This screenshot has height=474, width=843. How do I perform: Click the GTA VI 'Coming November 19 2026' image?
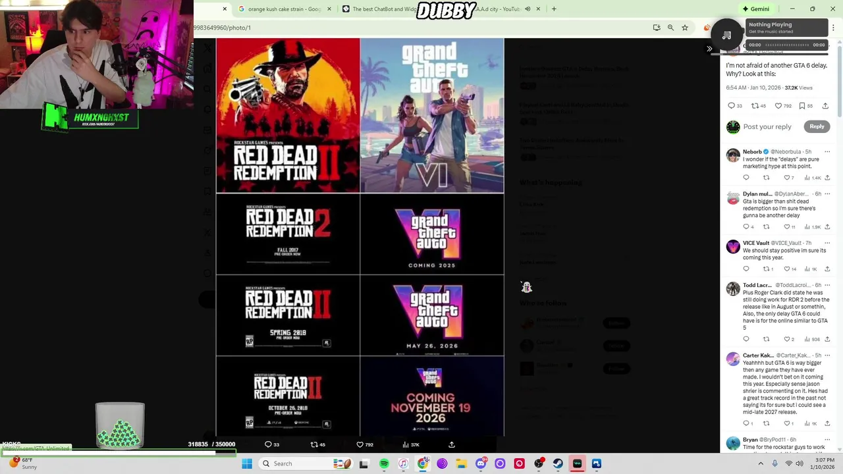point(432,396)
